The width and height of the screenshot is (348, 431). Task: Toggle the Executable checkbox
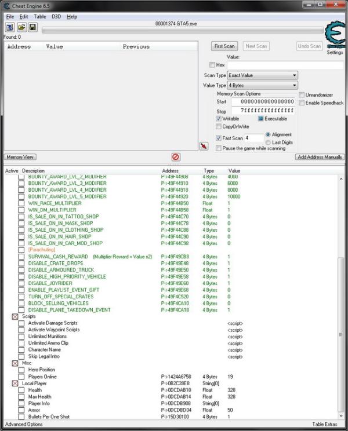click(260, 119)
